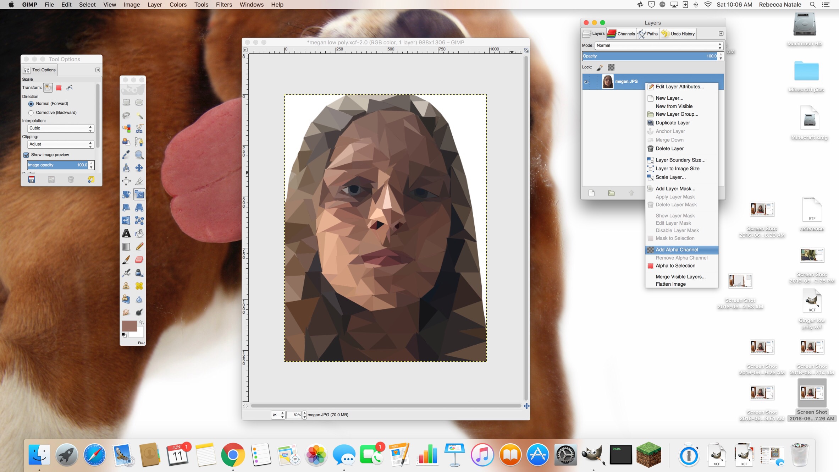The width and height of the screenshot is (839, 472).
Task: Set Transform to affect layer
Action: click(48, 88)
